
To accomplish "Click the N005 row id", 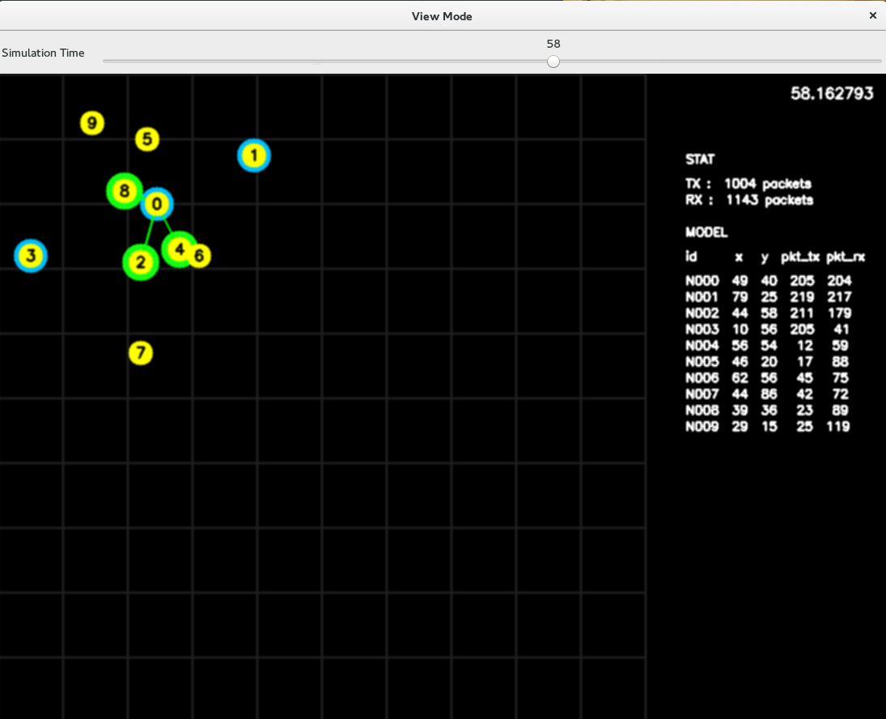I will pyautogui.click(x=702, y=362).
